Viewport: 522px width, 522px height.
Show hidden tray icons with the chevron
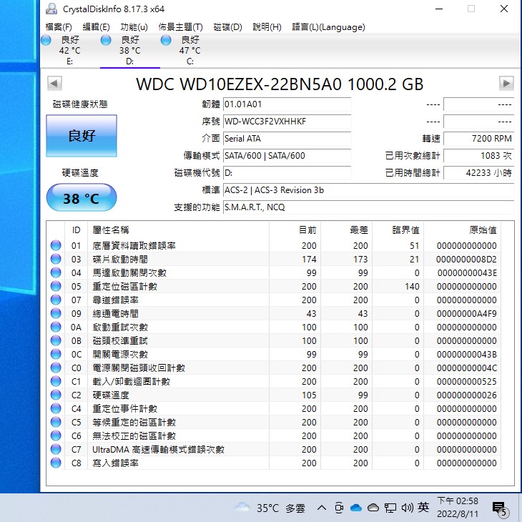coord(322,508)
